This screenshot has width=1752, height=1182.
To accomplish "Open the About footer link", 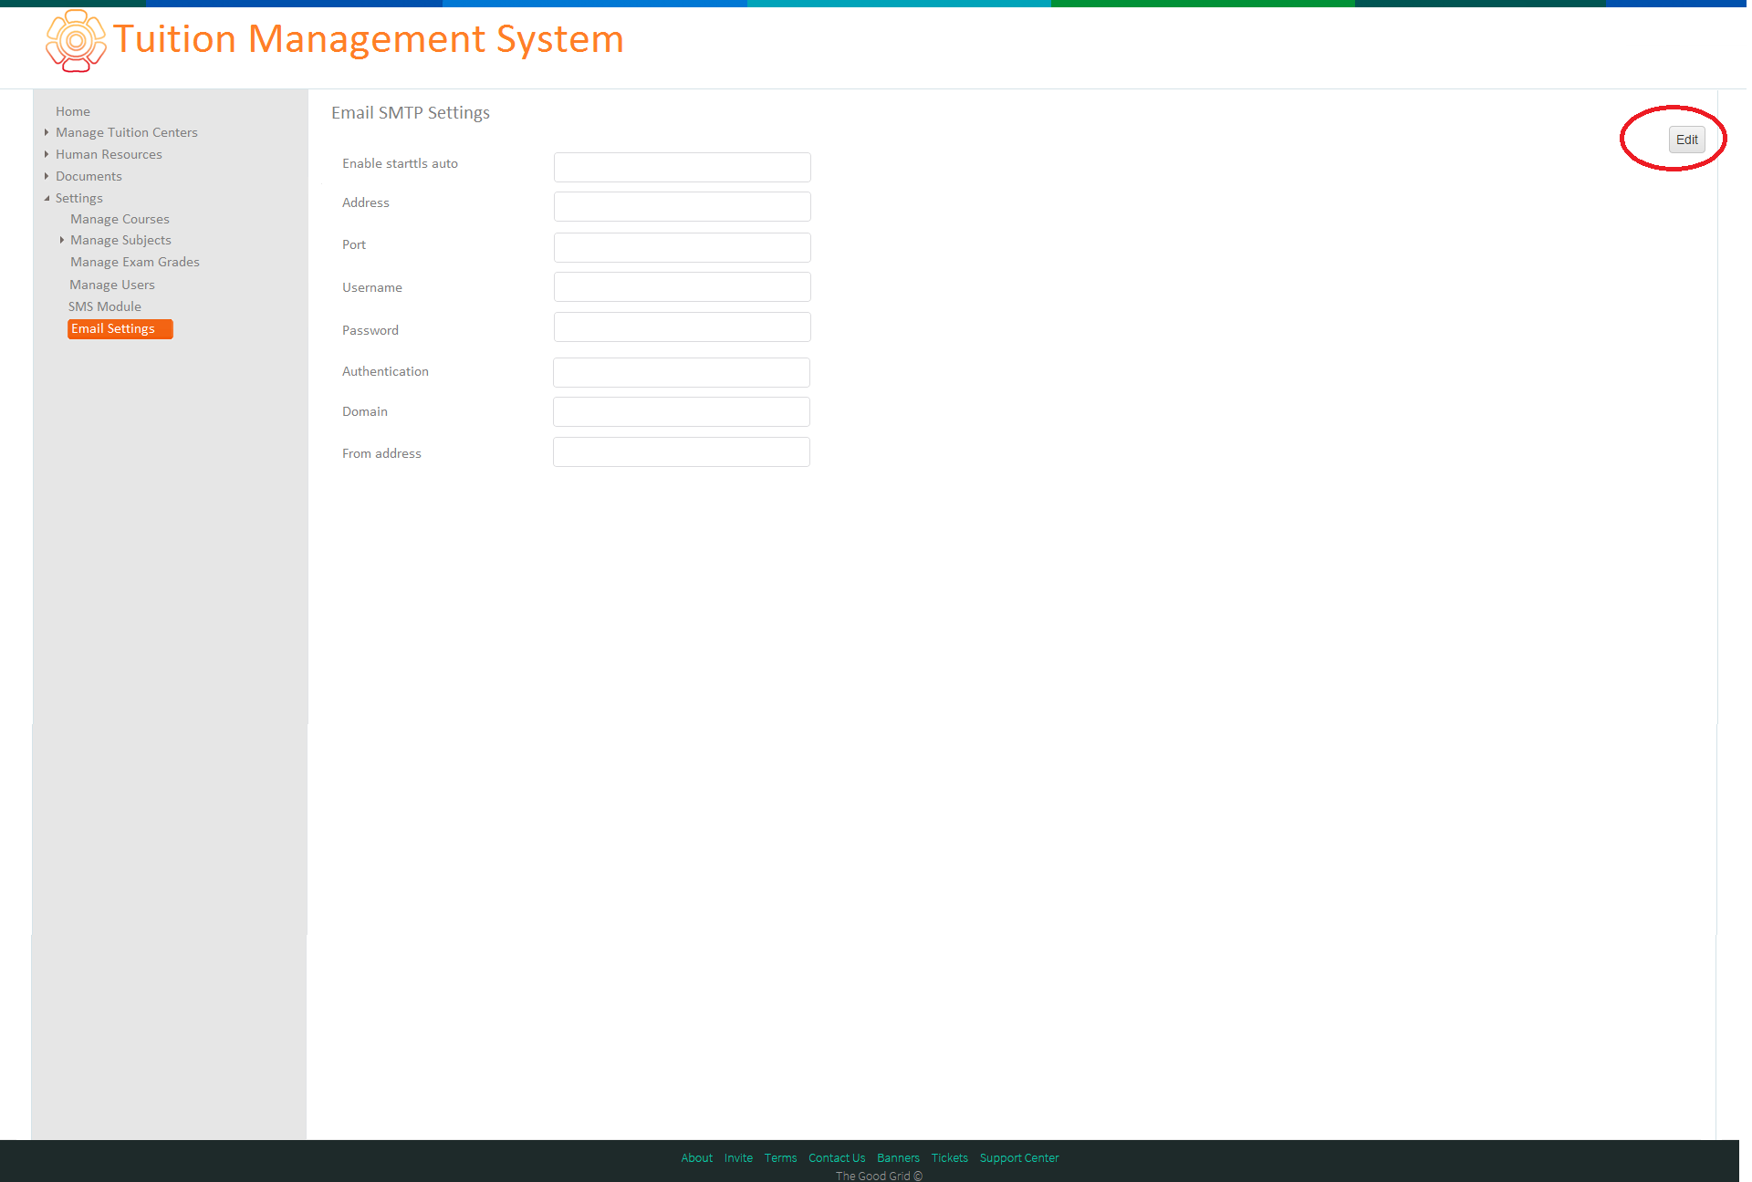I will [x=696, y=1157].
